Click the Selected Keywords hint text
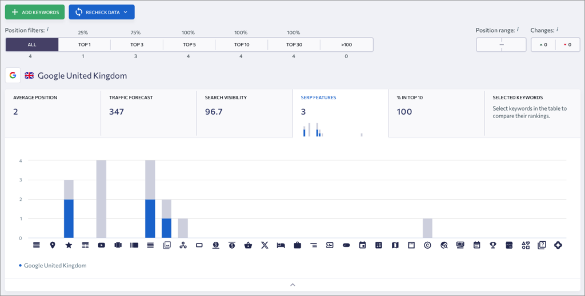Screen dimensions: 585x296 530,112
